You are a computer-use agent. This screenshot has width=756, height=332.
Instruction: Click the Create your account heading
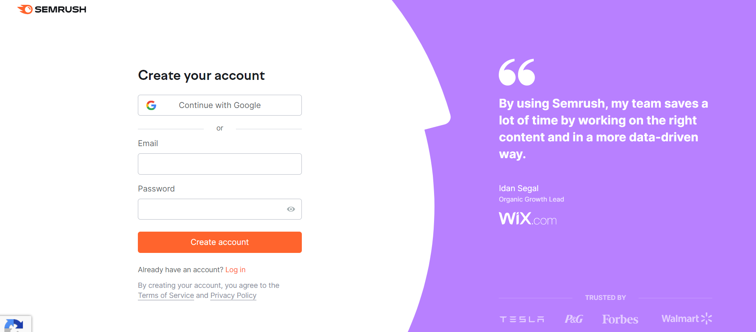(201, 75)
